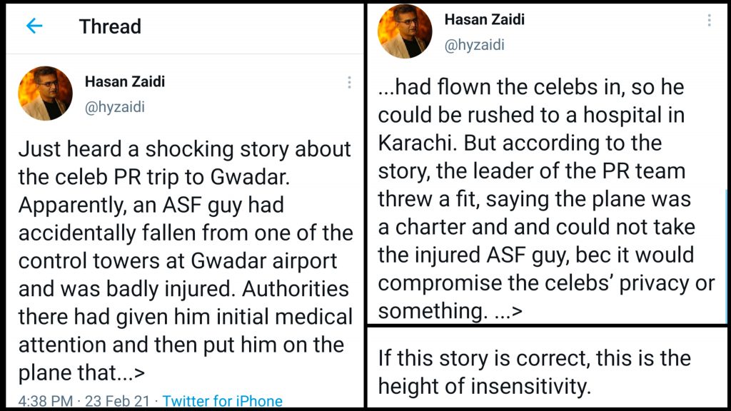The image size is (731, 411).
Task: Click the 23 Feb 21 date
Action: click(118, 401)
